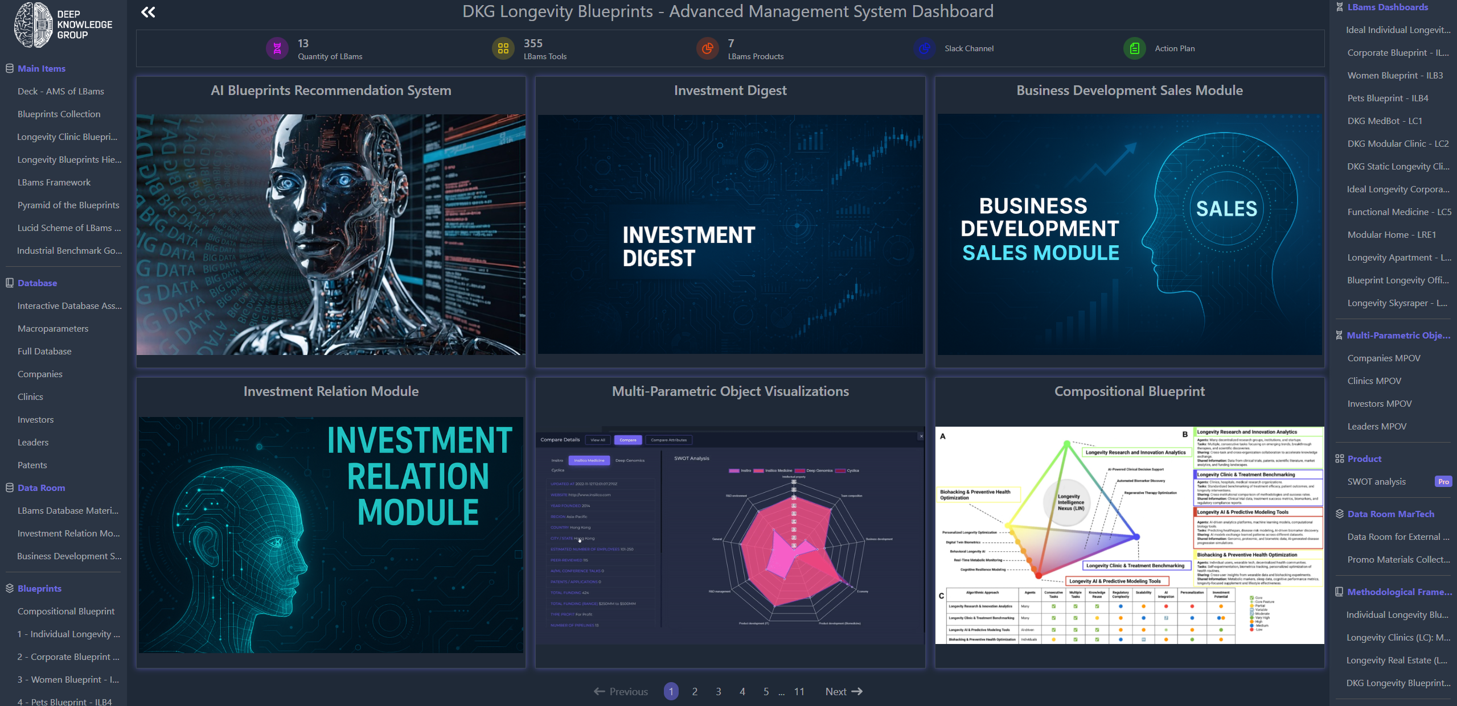Click the Deep Knowledge Group logo
The height and width of the screenshot is (706, 1457).
pos(63,24)
